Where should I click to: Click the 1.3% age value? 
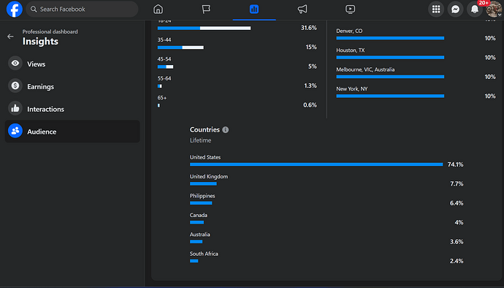(x=310, y=86)
